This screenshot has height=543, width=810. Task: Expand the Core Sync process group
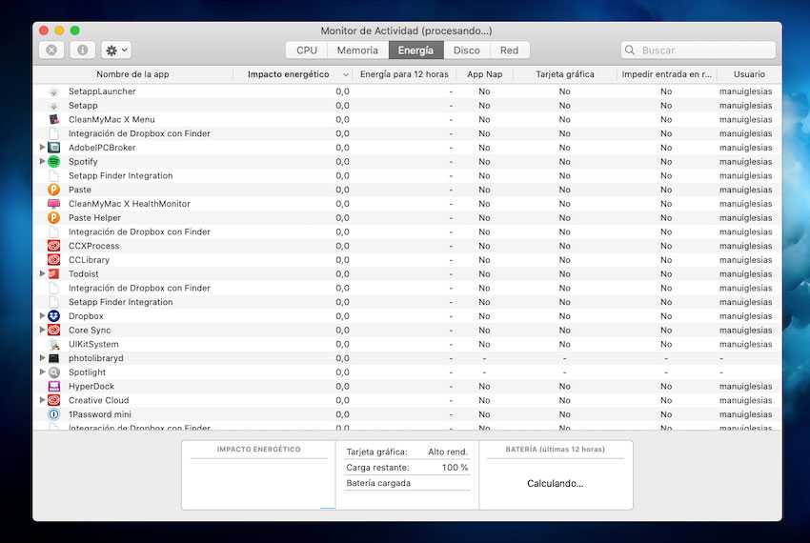tap(42, 330)
